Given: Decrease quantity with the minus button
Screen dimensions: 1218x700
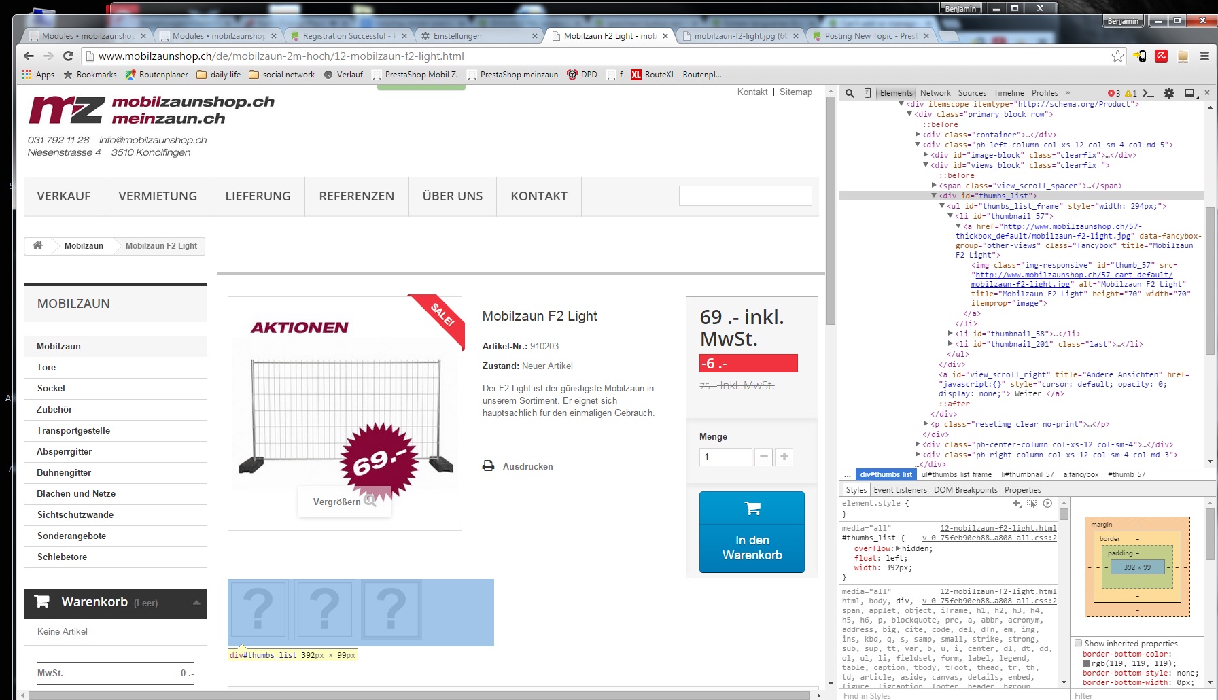Looking at the screenshot, I should click(x=764, y=457).
